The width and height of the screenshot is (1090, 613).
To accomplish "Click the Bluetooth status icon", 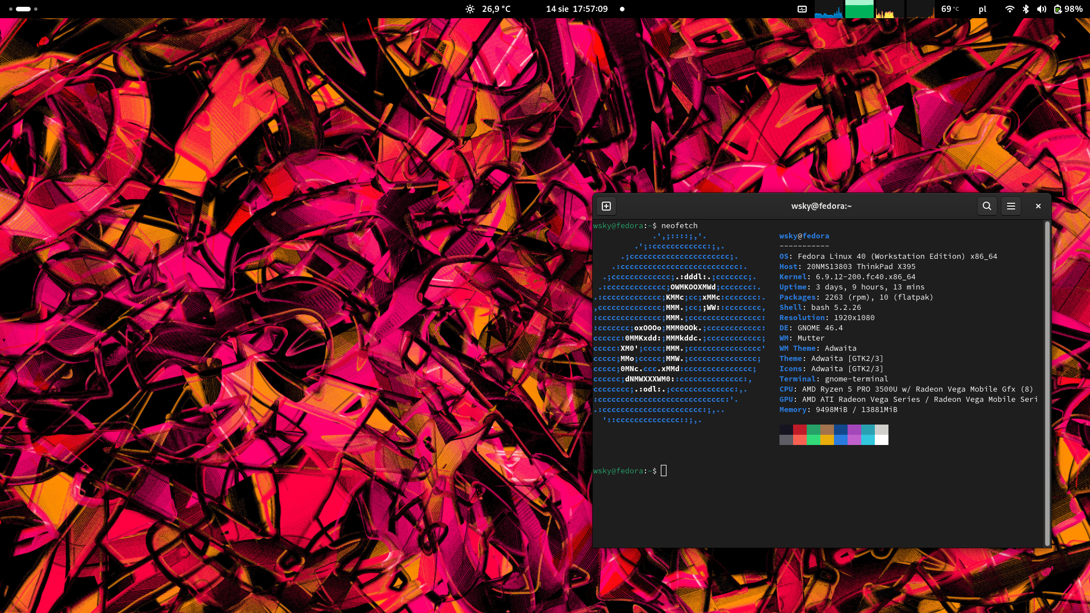I will [1026, 9].
